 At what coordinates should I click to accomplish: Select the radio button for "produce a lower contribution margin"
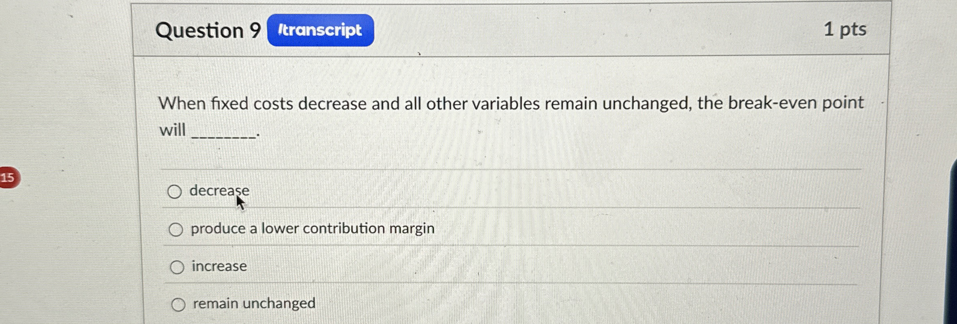(x=176, y=230)
